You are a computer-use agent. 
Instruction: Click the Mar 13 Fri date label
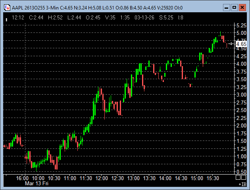coord(37,184)
